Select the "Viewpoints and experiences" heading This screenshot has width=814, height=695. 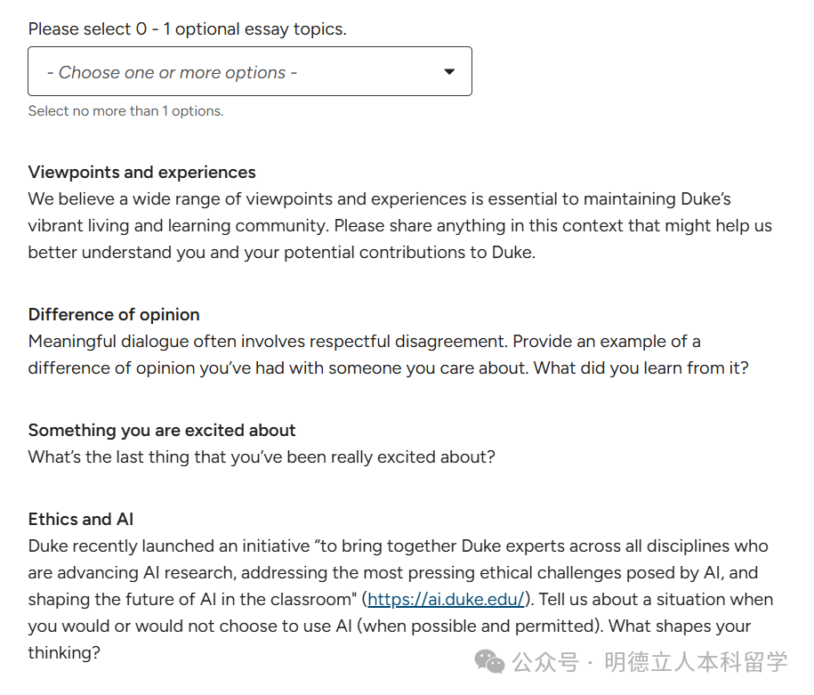click(x=141, y=173)
